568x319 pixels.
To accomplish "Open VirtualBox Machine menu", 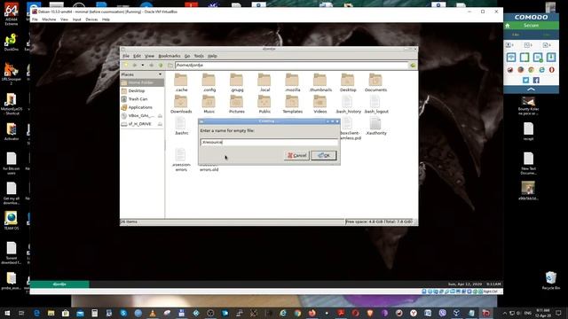I will [x=49, y=19].
